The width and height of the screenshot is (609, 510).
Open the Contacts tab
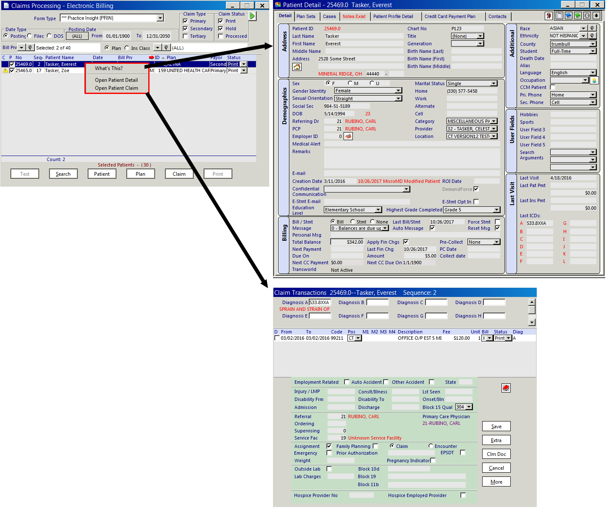coord(497,16)
